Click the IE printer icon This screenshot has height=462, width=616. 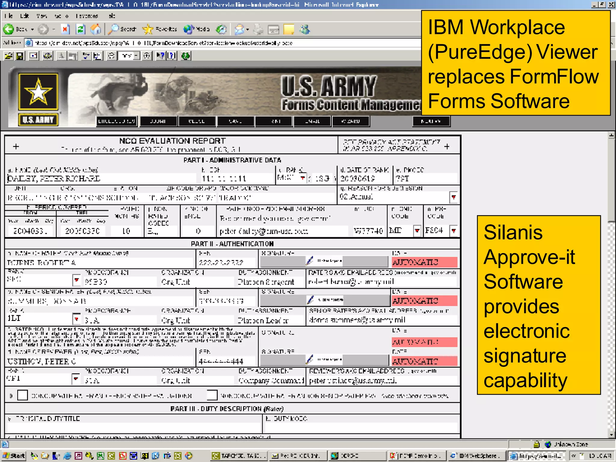(258, 29)
